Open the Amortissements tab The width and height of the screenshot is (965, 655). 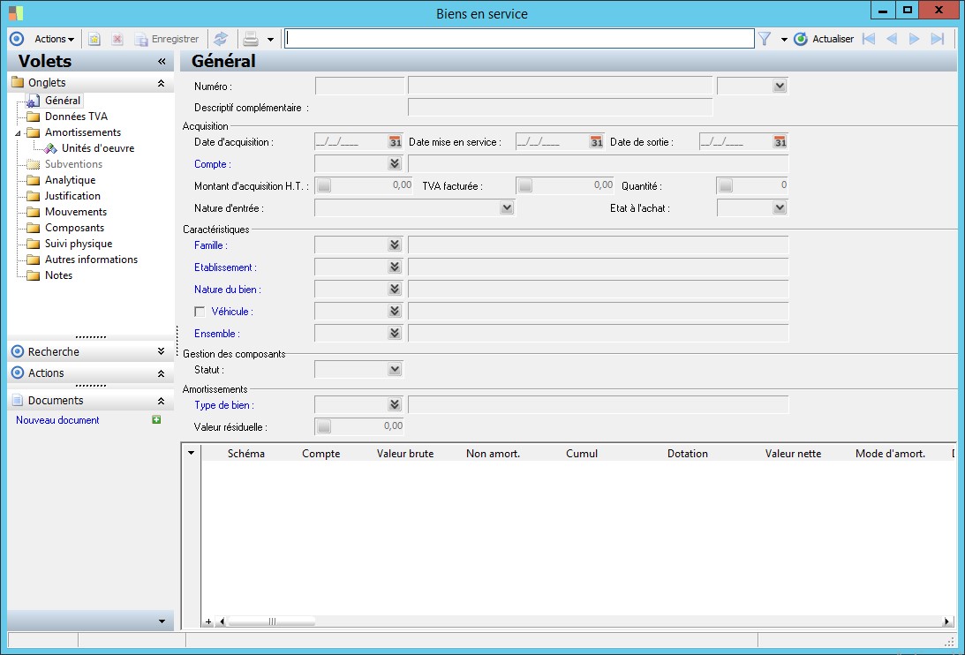83,132
